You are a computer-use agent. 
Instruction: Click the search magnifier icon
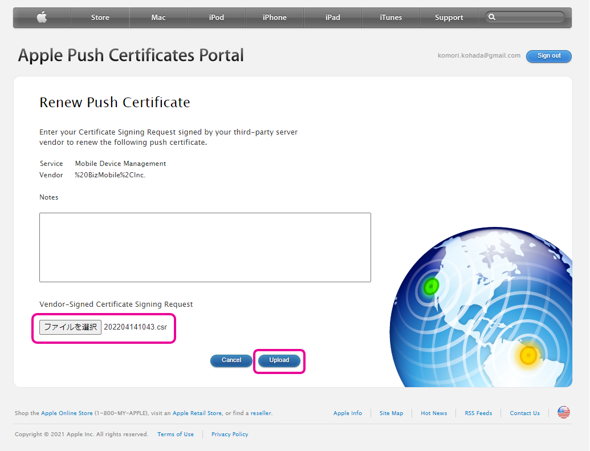click(x=493, y=18)
